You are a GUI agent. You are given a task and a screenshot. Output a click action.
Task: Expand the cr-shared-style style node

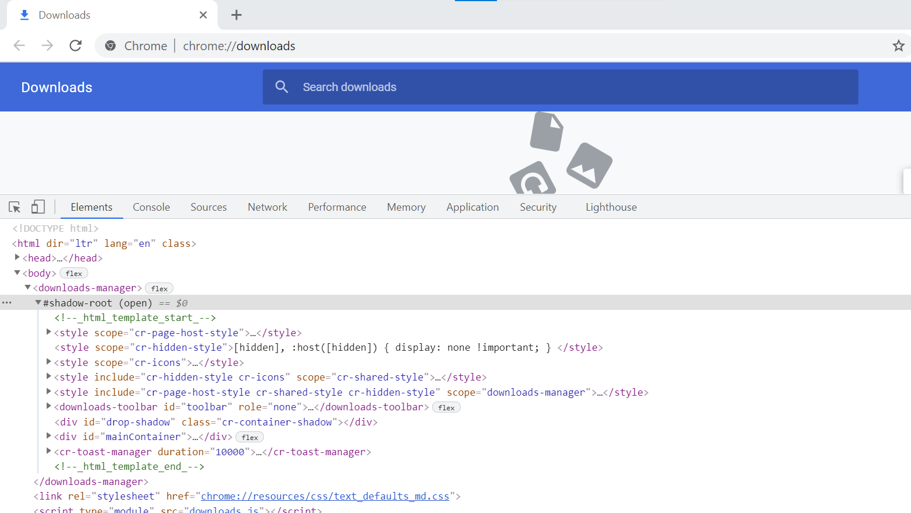click(48, 376)
